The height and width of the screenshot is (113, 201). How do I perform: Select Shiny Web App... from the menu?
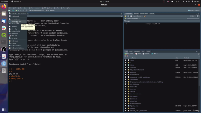(x=18, y=21)
